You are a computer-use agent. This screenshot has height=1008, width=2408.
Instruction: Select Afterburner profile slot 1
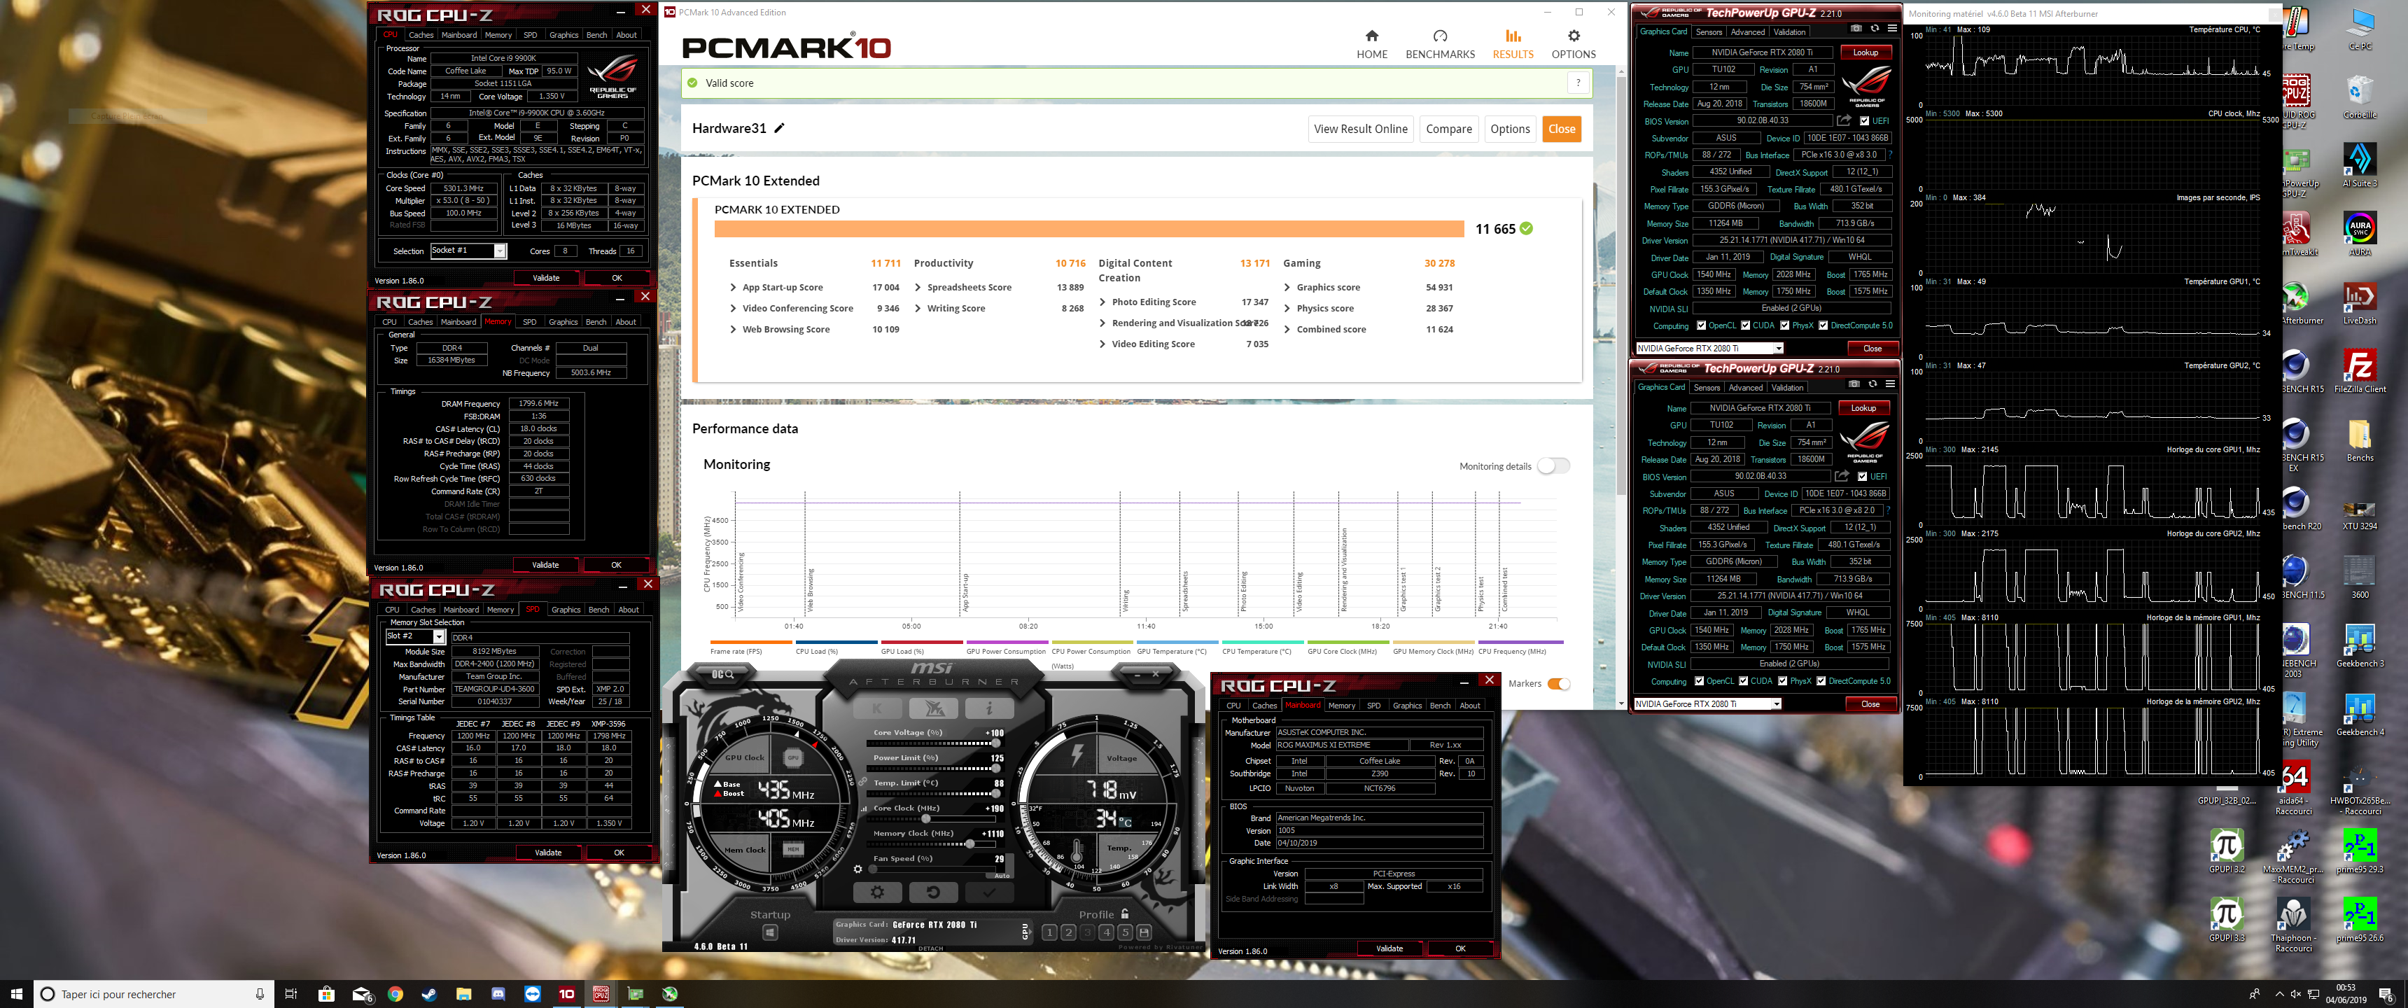pos(1050,932)
